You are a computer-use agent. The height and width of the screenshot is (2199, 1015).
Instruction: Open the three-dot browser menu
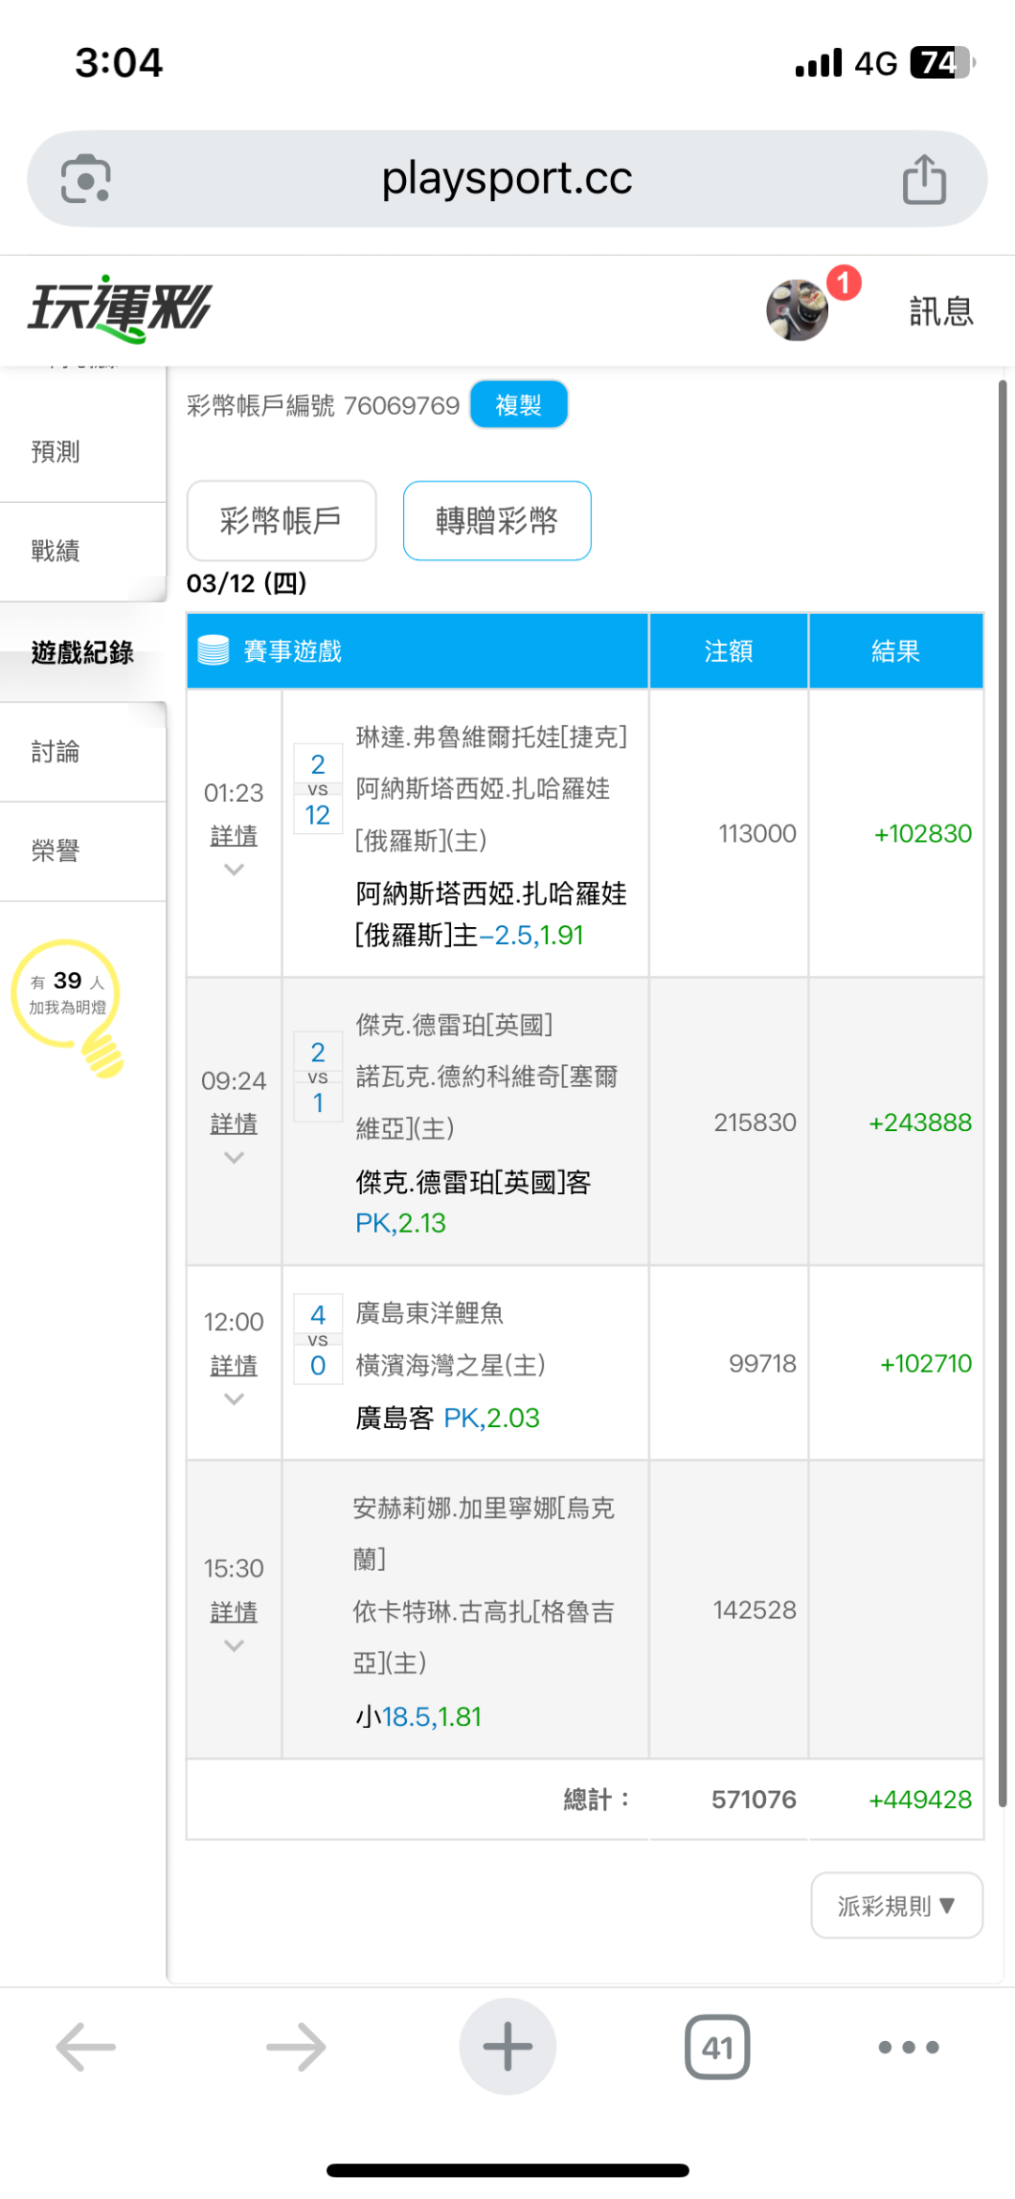[908, 2047]
